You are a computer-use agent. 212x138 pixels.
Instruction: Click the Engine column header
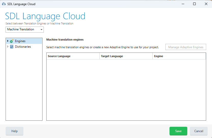click(179, 56)
